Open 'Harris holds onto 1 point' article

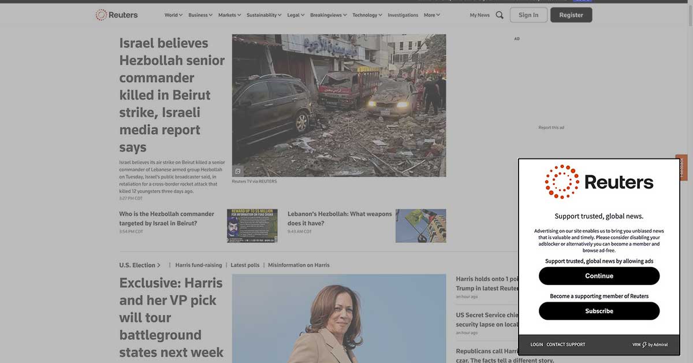click(487, 283)
